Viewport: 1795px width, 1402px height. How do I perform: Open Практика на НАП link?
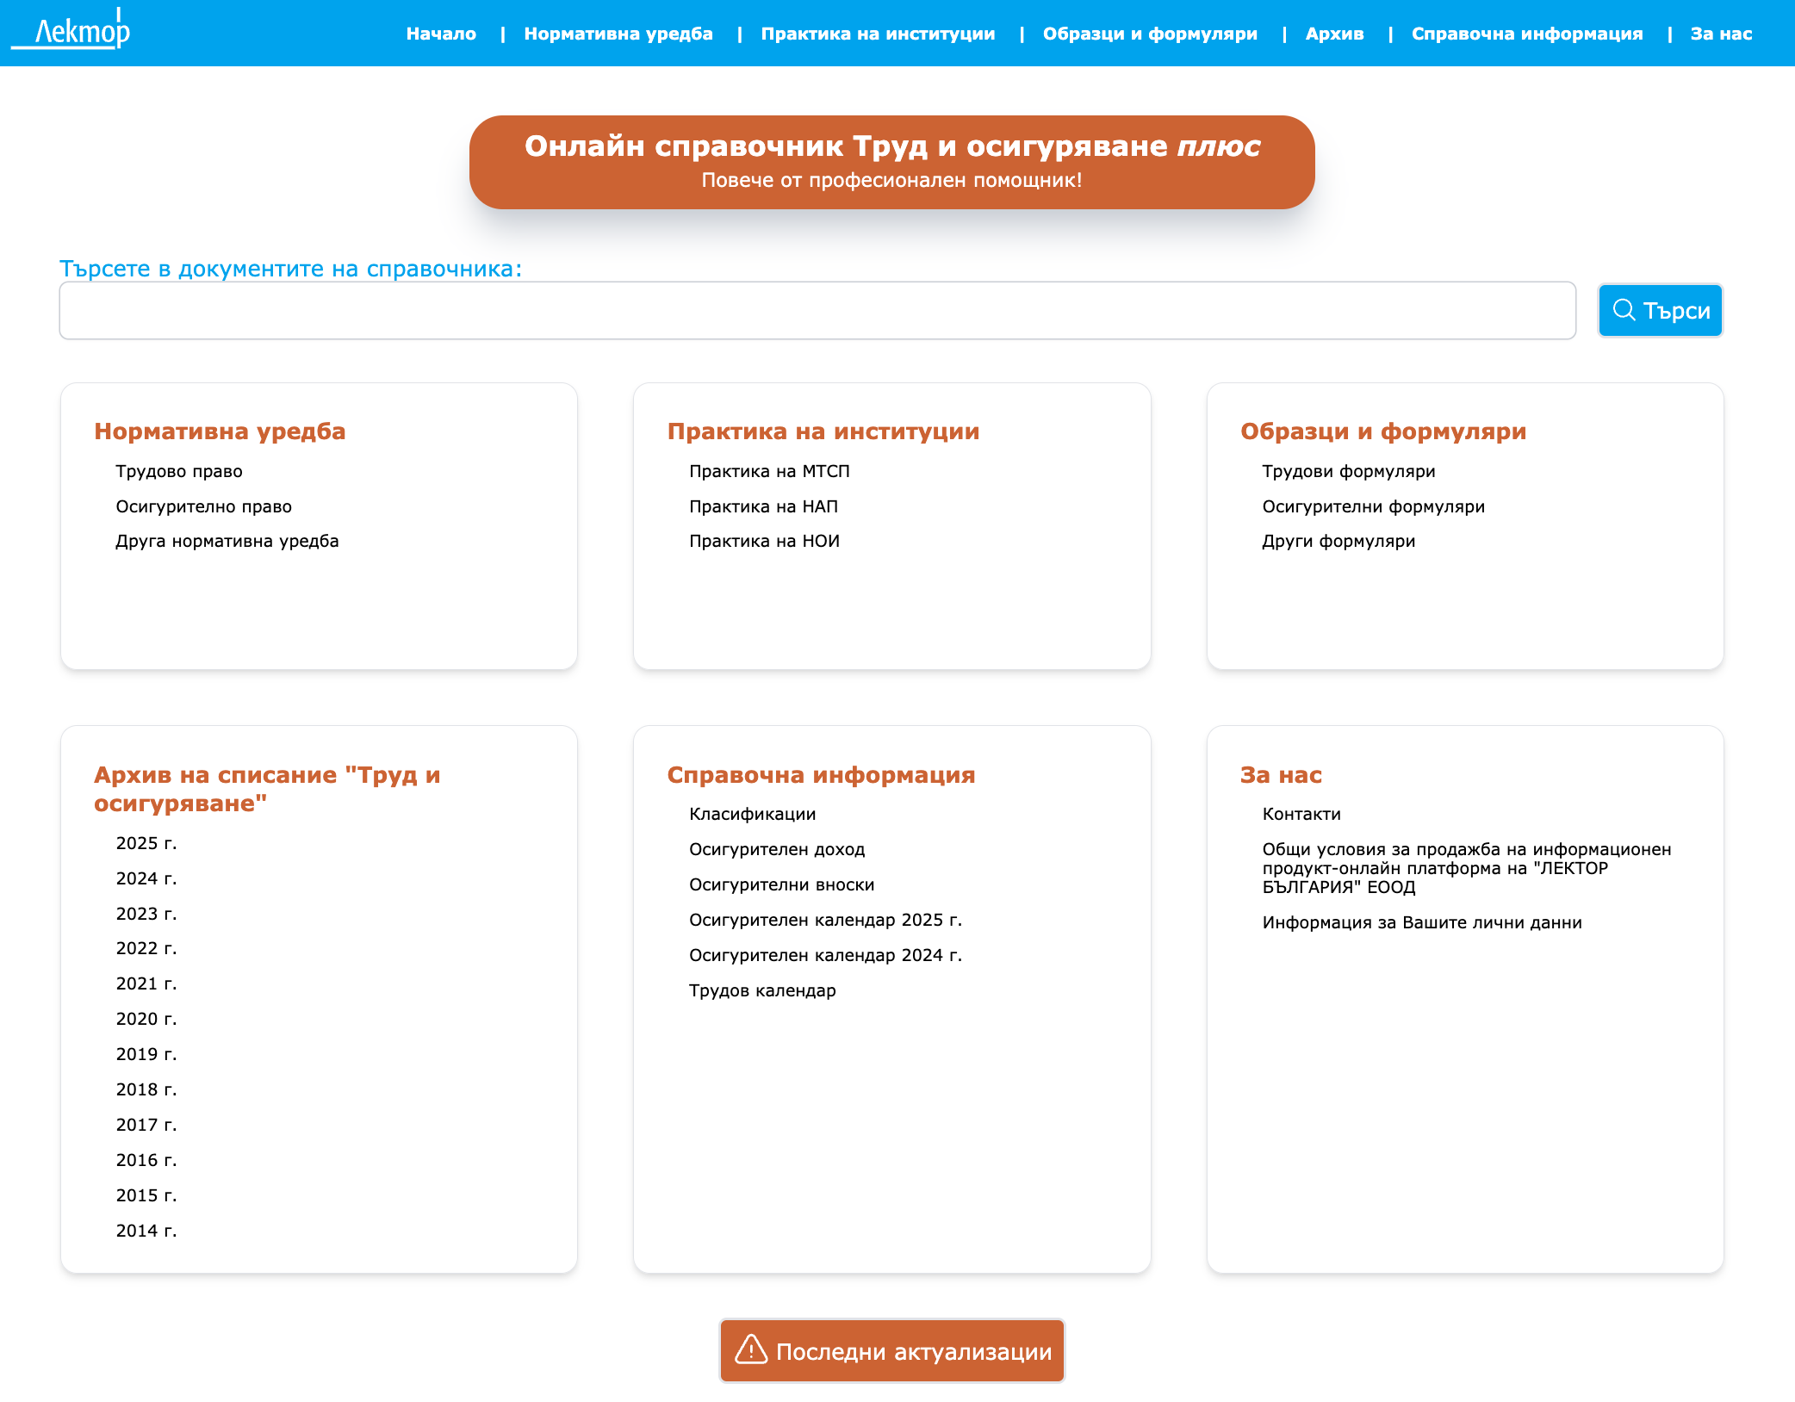tap(763, 506)
